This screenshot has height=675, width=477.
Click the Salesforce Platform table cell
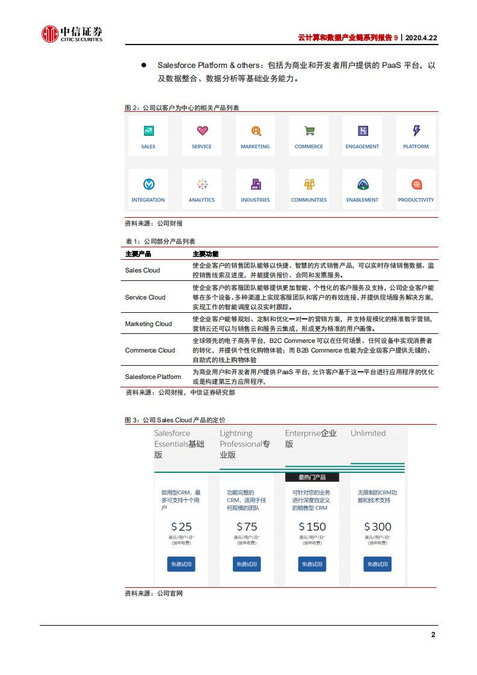click(x=153, y=377)
